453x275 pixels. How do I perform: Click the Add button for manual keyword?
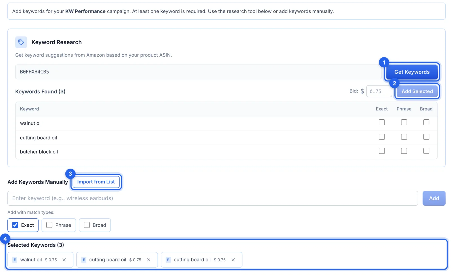(434, 198)
